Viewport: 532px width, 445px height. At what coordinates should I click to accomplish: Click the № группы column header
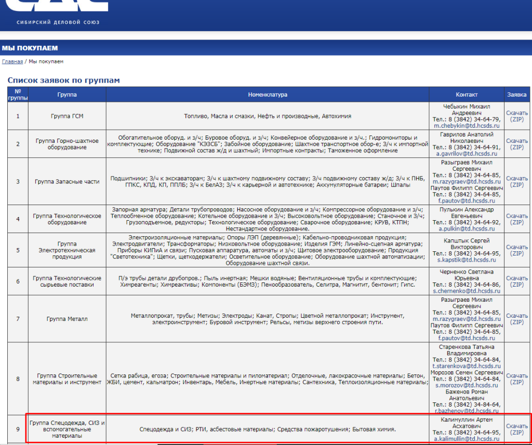18,95
